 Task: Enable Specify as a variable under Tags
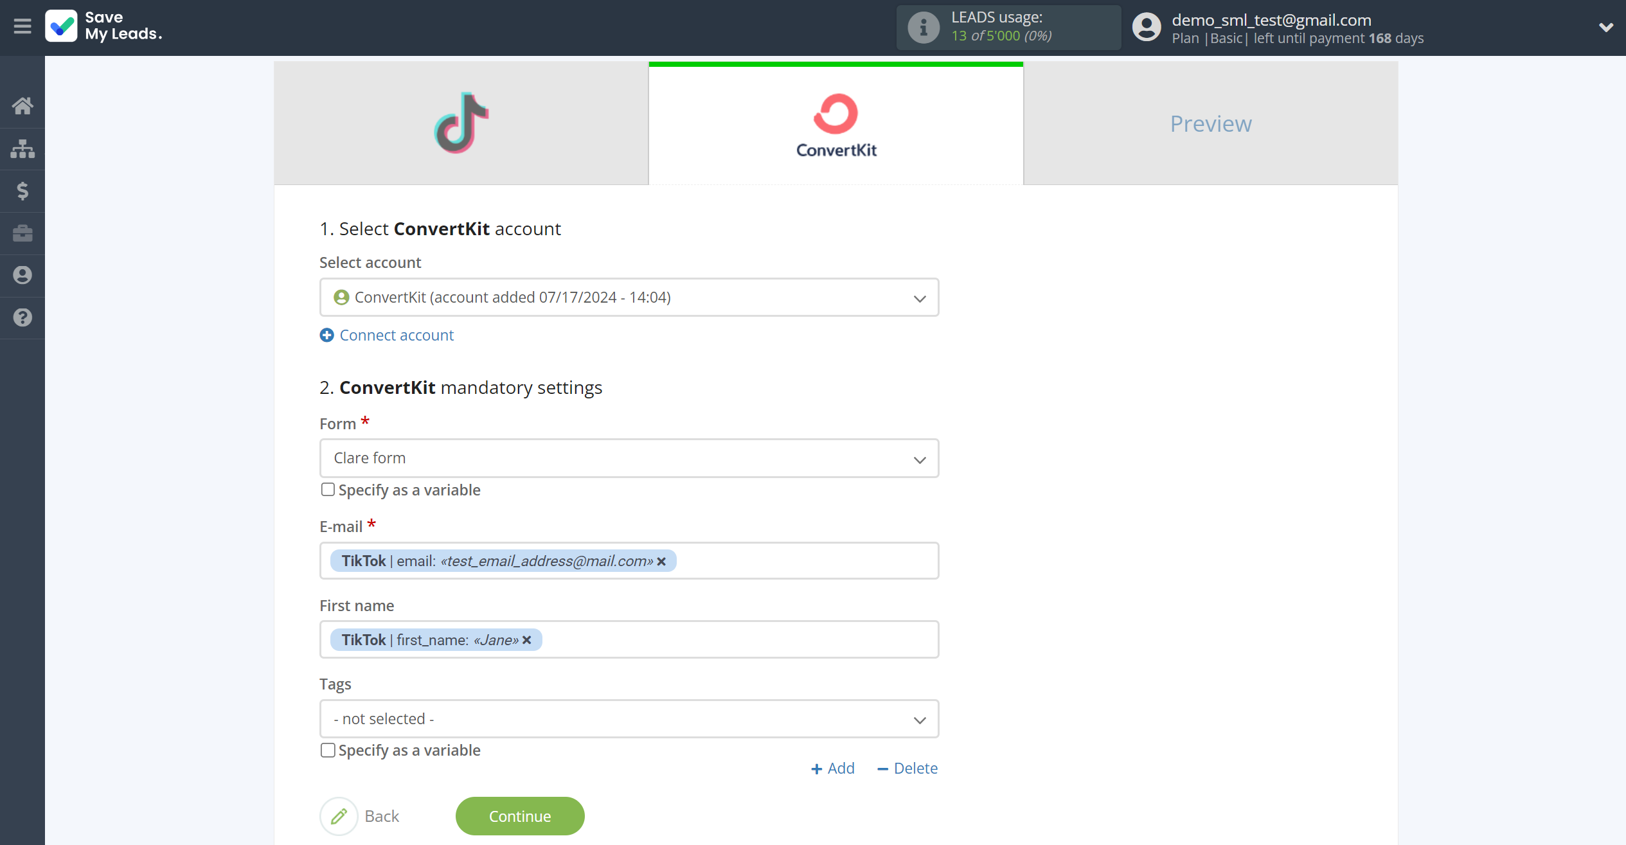point(328,750)
